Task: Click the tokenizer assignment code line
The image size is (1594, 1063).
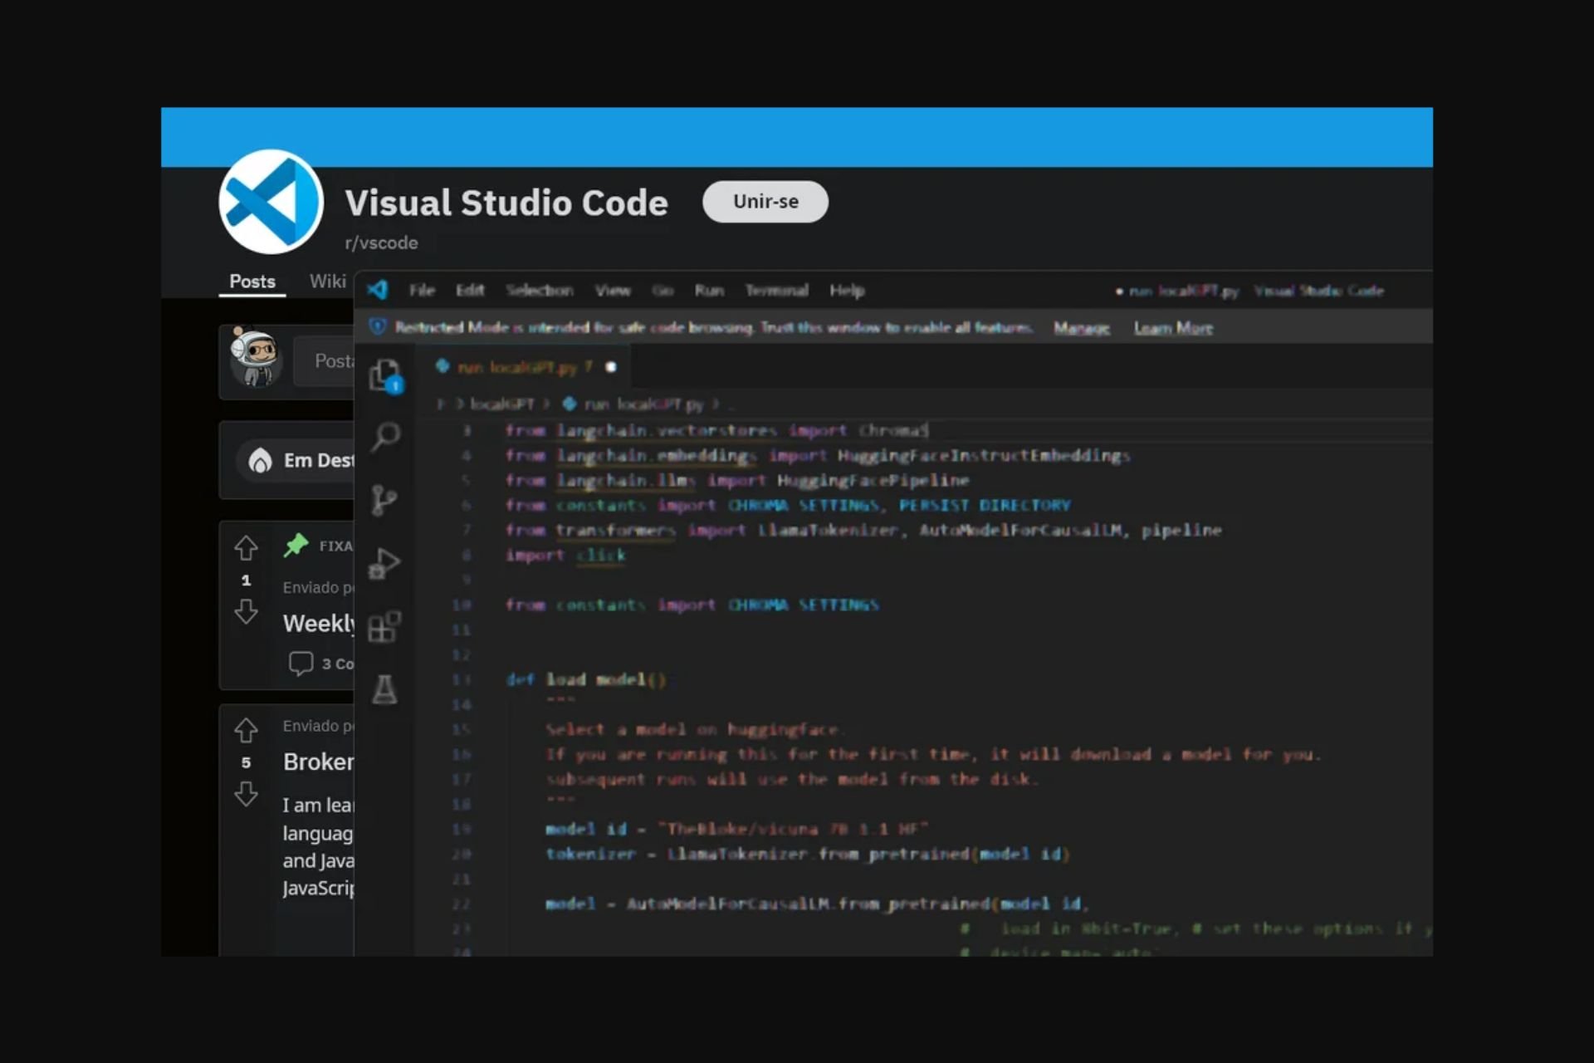Action: [x=807, y=854]
